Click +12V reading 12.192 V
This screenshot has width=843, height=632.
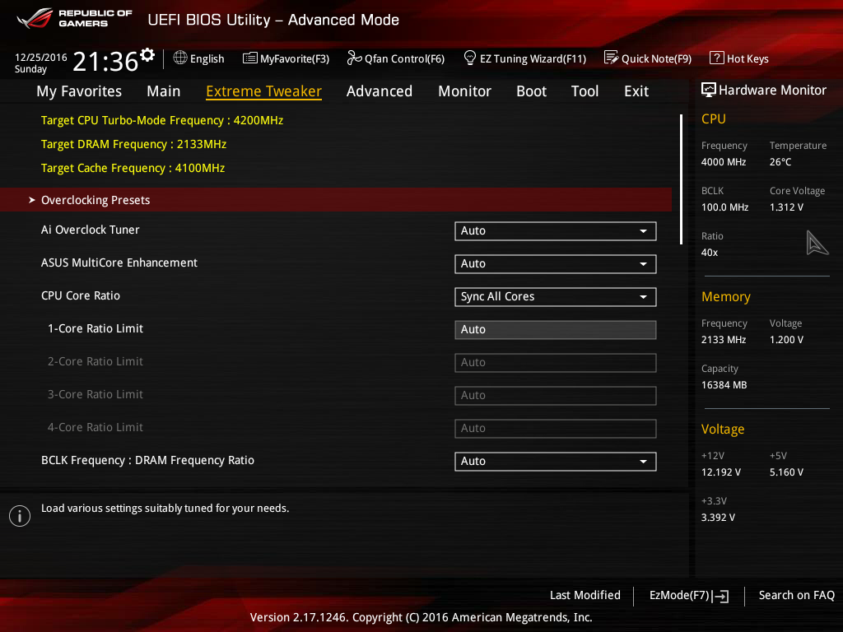coord(721,472)
